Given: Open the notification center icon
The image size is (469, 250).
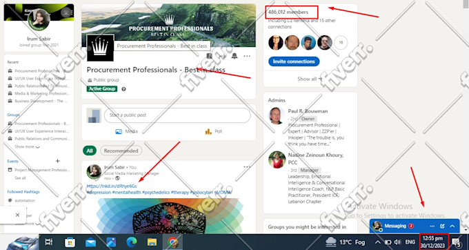Looking at the screenshot, I should (x=456, y=242).
